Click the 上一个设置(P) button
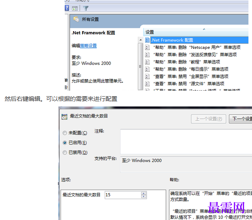 209,119
